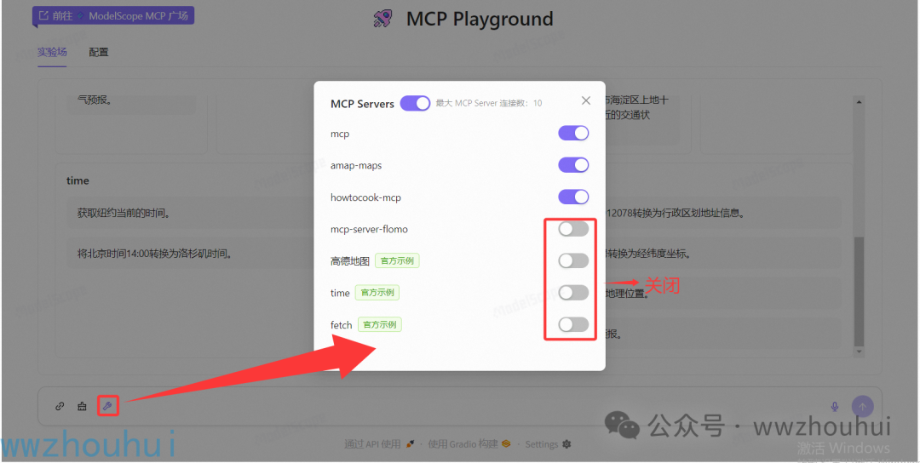Turn off the amap-maps server
The height and width of the screenshot is (463, 920).
(x=573, y=165)
